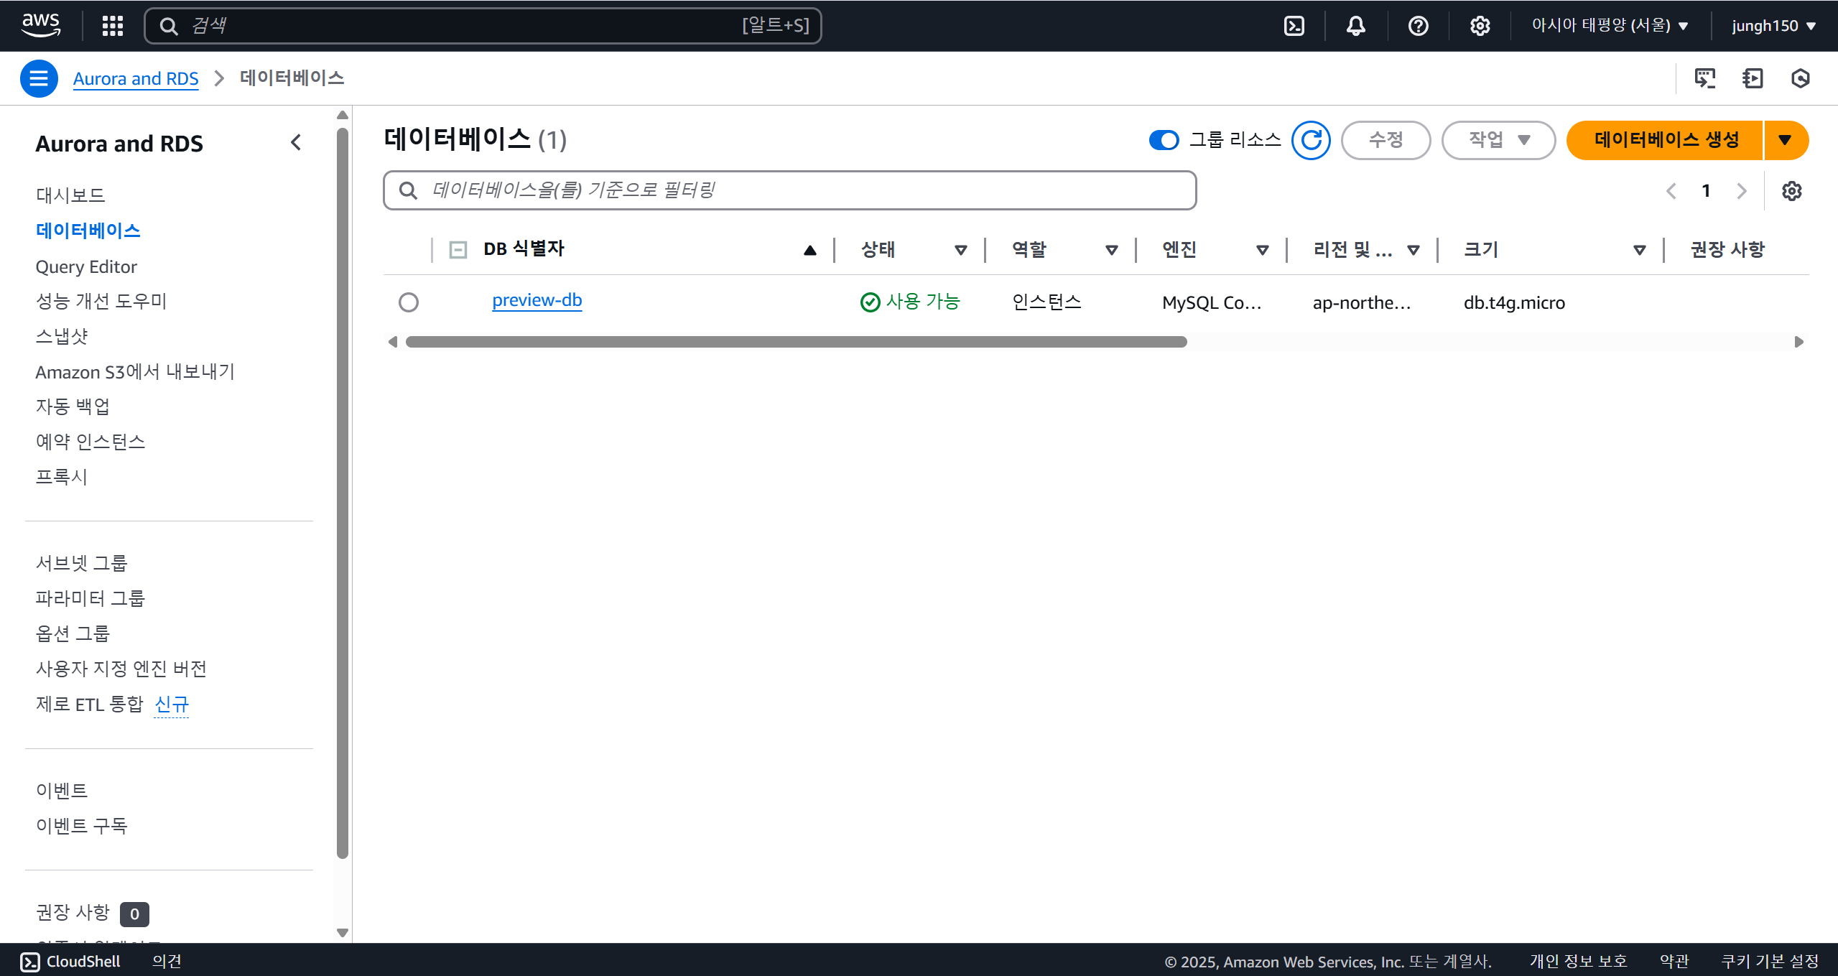Open the help question mark menu
Image resolution: width=1838 pixels, height=976 pixels.
1418,26
